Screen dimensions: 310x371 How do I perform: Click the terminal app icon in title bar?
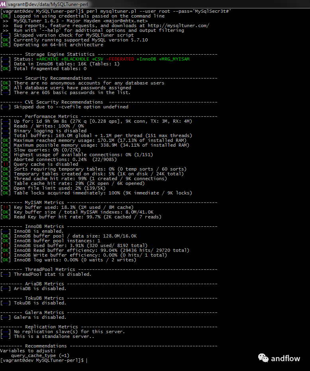[x=4, y=4]
